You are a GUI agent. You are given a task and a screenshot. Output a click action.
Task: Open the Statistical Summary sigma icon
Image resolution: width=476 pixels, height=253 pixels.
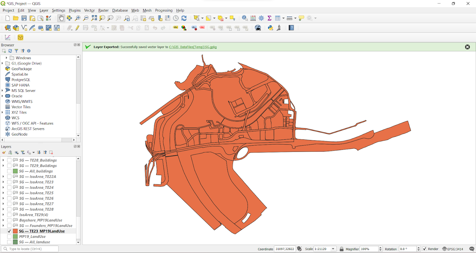[270, 18]
